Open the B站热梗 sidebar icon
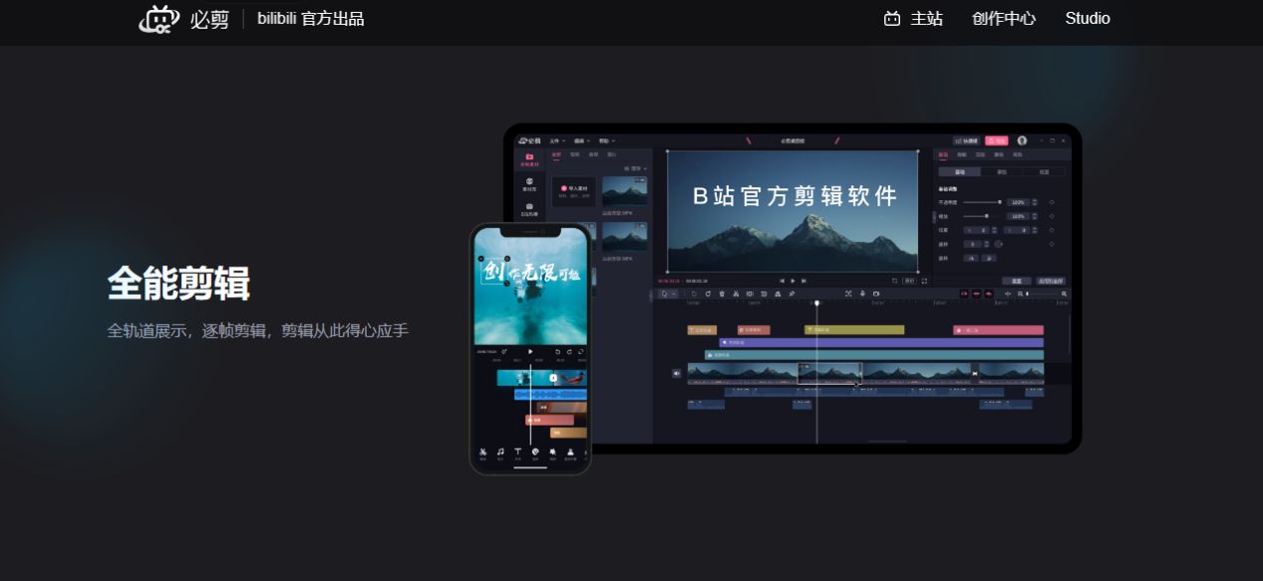This screenshot has height=581, width=1263. click(529, 209)
